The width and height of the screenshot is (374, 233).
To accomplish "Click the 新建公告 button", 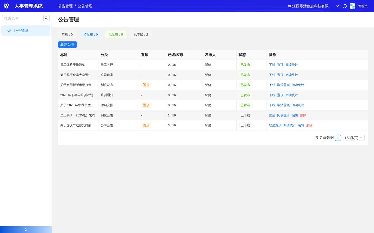I will point(68,45).
